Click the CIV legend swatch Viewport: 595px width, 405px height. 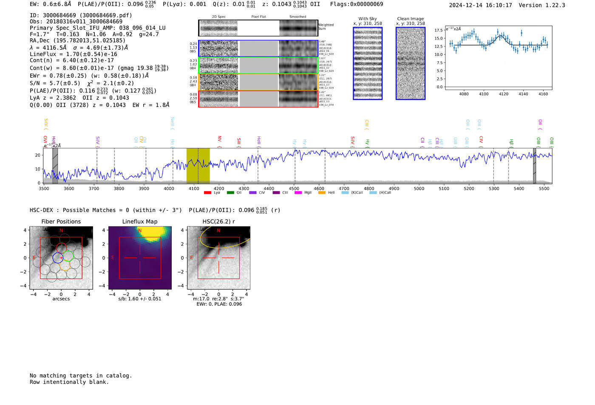(253, 193)
